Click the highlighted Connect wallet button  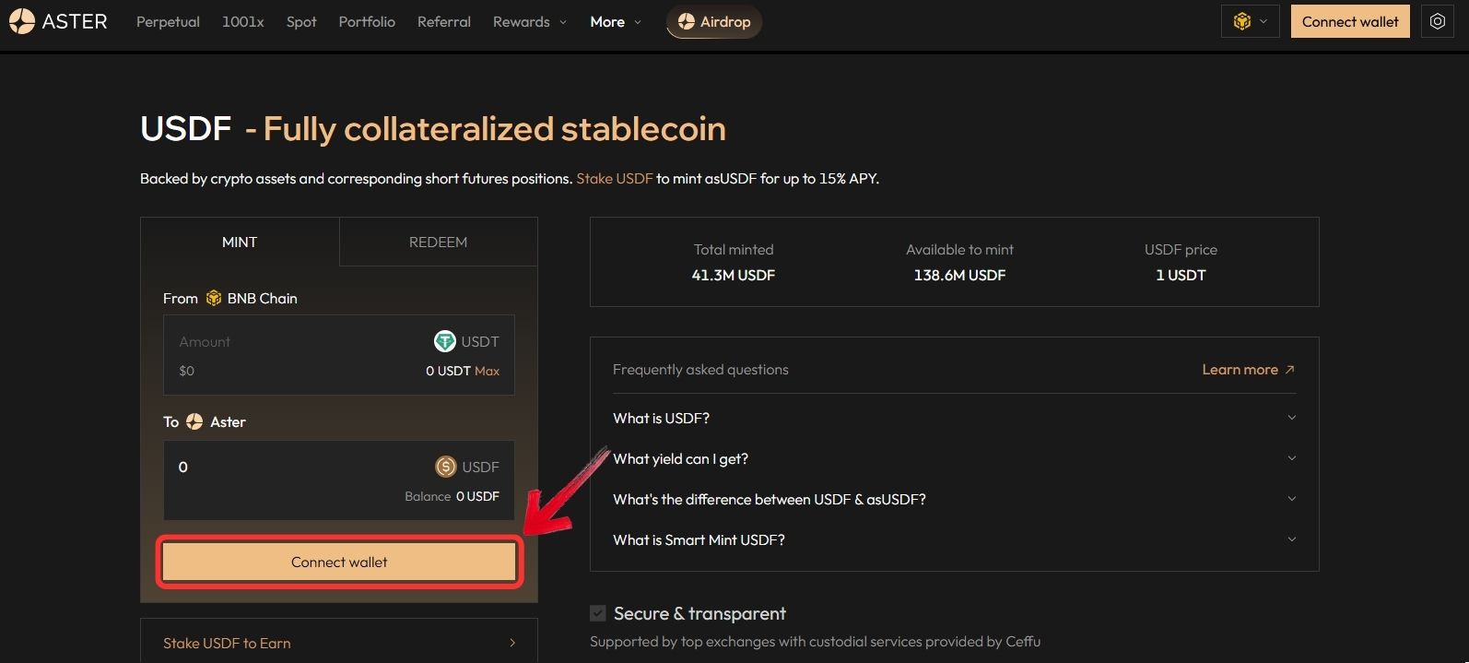[339, 562]
